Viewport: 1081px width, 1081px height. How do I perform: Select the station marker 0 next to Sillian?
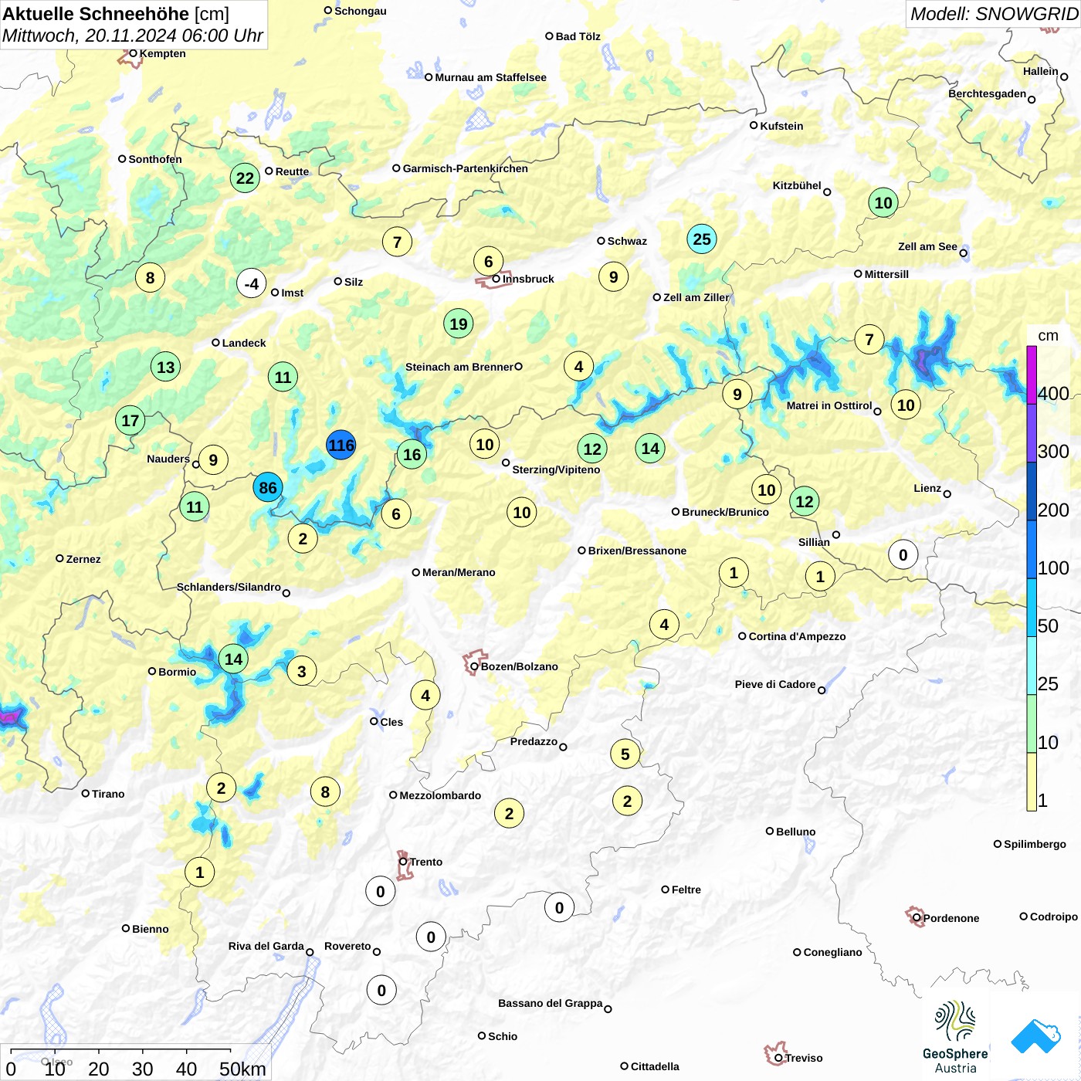[903, 554]
